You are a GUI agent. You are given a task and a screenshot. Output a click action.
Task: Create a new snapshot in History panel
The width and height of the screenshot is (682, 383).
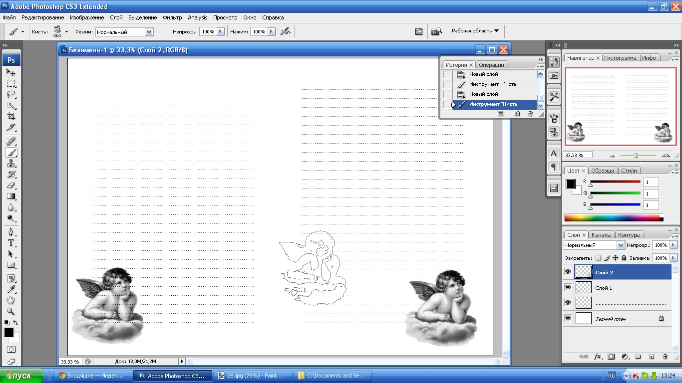click(x=516, y=114)
